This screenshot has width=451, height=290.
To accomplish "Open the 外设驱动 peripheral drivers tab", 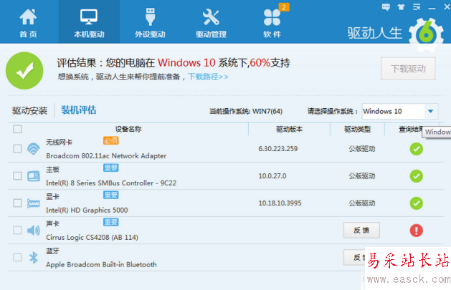I will pyautogui.click(x=150, y=23).
